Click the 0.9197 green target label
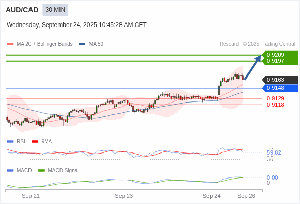 tap(275, 61)
